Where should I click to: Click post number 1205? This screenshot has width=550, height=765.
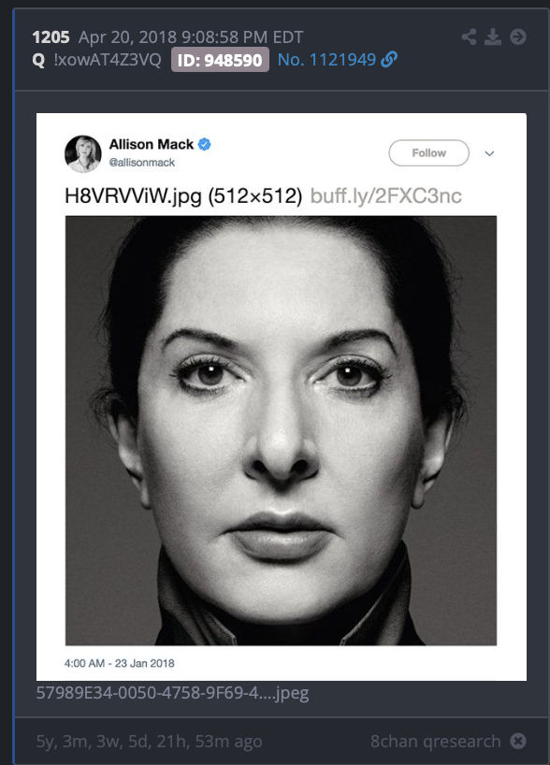[51, 37]
